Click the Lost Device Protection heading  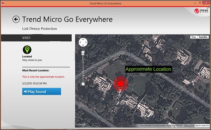(x=40, y=29)
